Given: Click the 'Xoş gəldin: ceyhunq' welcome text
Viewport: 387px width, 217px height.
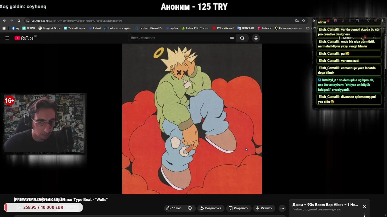Looking at the screenshot, I should point(23,6).
